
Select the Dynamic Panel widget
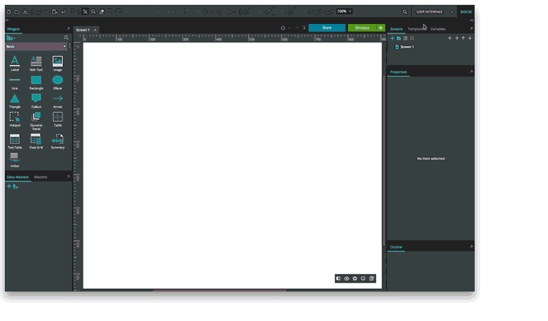36,121
